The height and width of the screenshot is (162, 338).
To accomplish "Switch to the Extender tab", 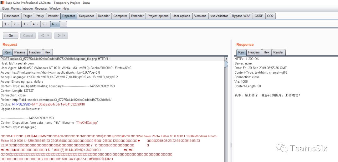I will coord(137,16).
